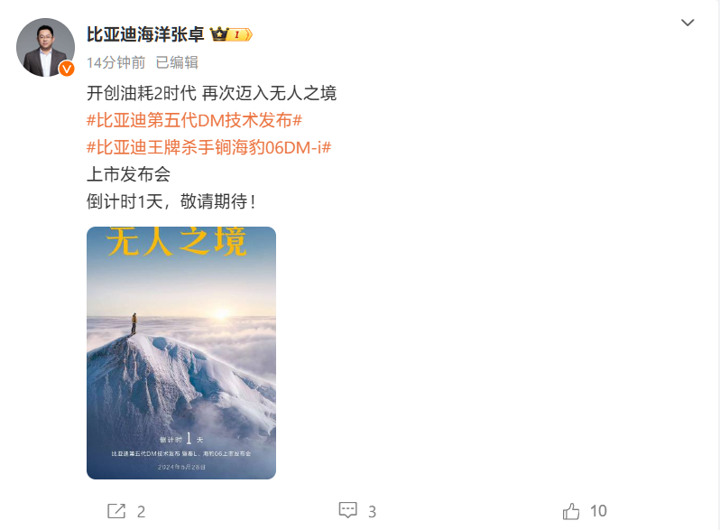Click the orange verified V badge
This screenshot has width=720, height=530.
click(x=67, y=69)
